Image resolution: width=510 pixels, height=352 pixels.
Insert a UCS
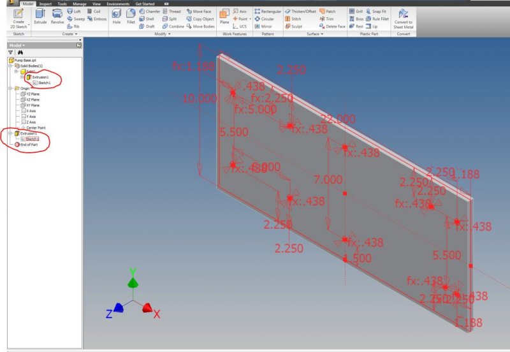[240, 26]
